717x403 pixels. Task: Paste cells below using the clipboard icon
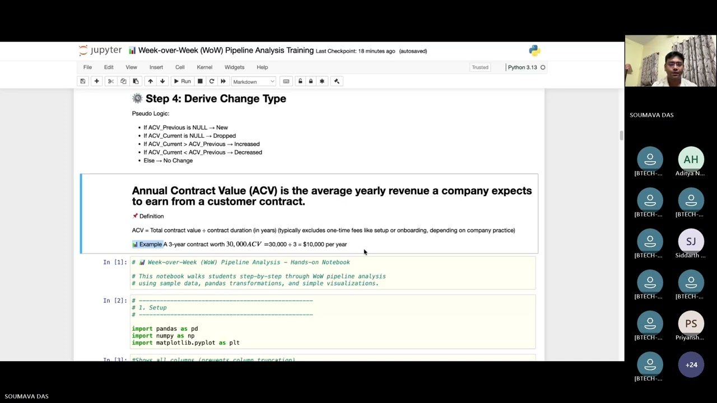(x=136, y=81)
